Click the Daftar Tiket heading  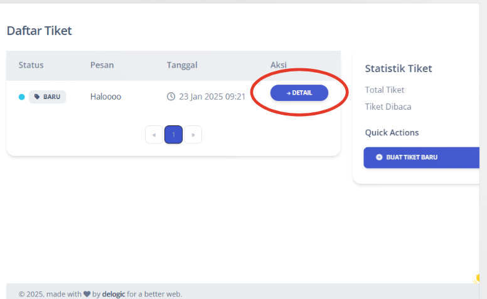[x=39, y=31]
